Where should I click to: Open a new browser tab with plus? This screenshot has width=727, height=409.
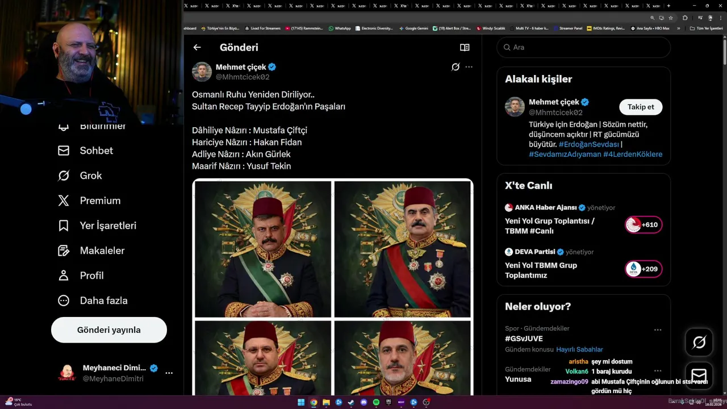click(668, 6)
